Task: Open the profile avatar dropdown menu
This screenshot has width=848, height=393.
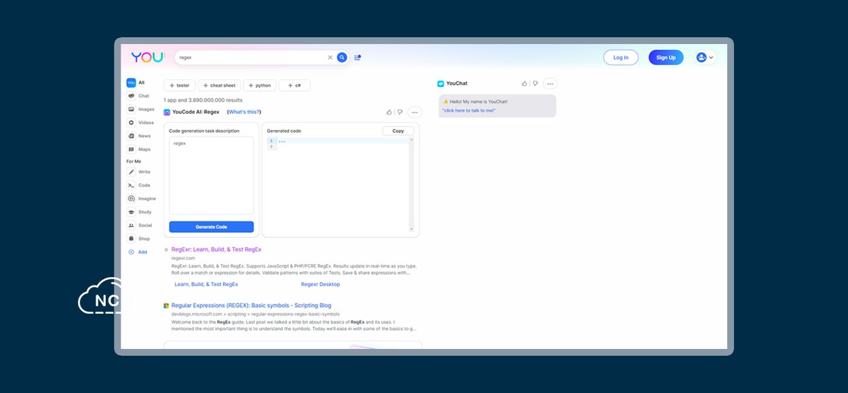Action: point(706,58)
